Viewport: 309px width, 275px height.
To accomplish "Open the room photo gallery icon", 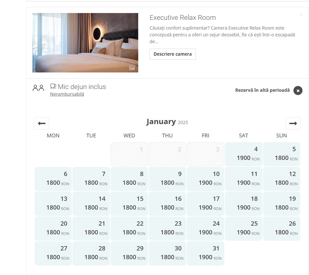I will [132, 68].
